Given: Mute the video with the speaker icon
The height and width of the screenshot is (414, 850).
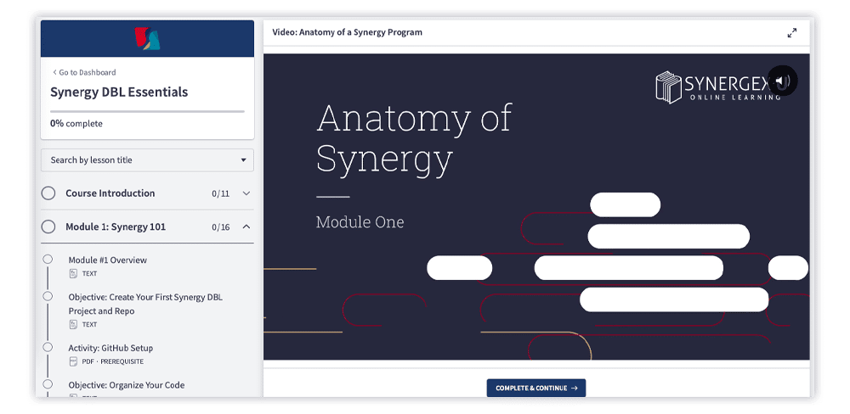Looking at the screenshot, I should [x=782, y=81].
